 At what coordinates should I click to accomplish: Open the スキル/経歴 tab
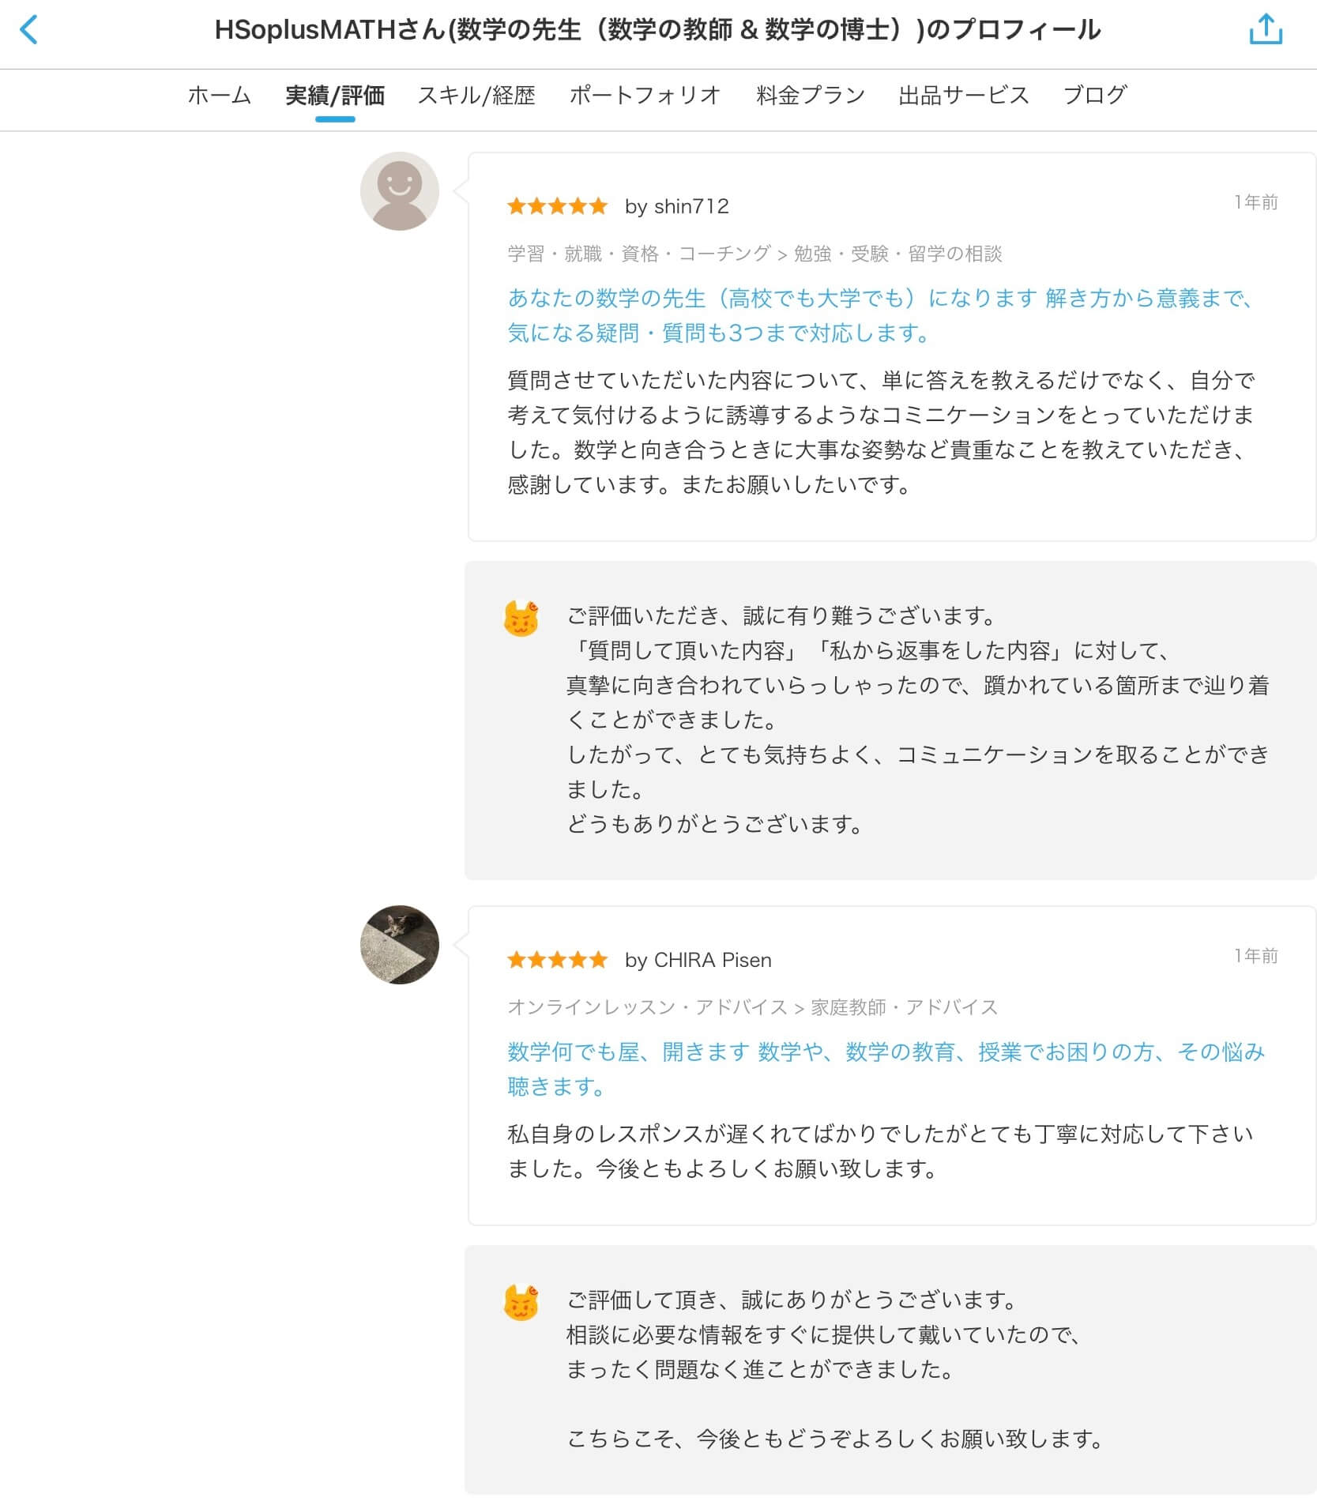(476, 96)
